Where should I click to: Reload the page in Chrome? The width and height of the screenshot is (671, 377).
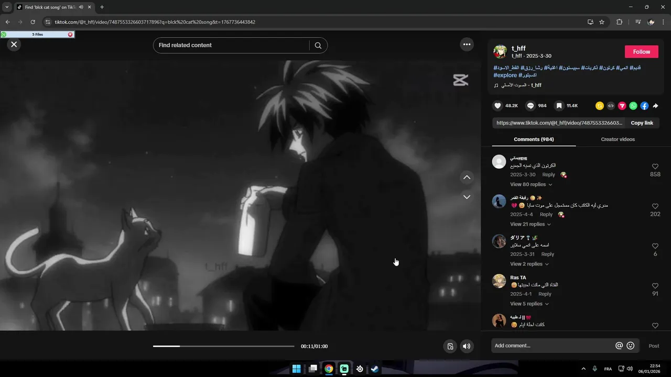(33, 22)
